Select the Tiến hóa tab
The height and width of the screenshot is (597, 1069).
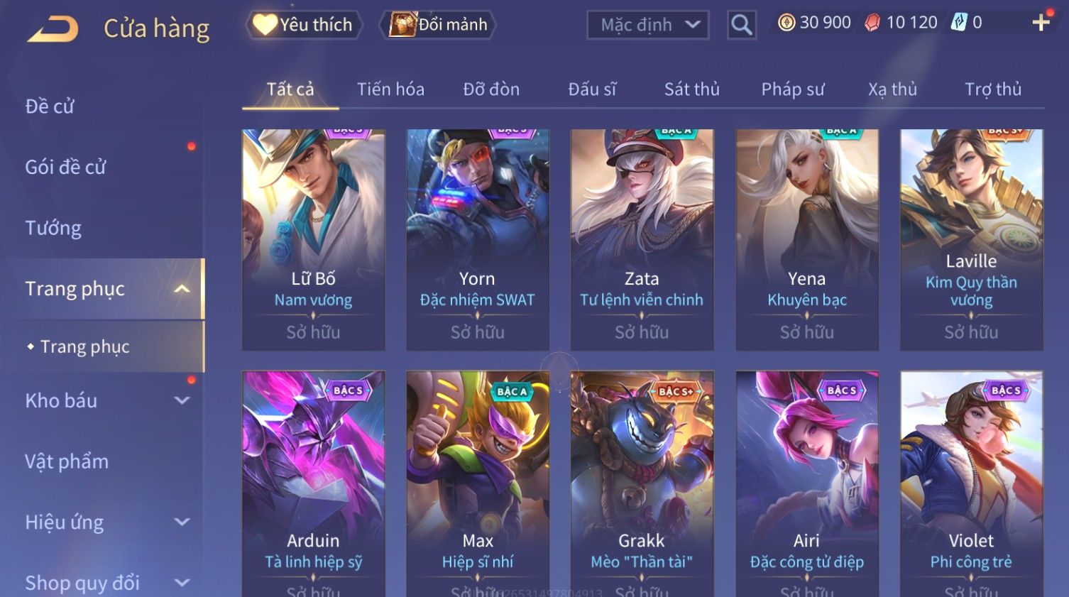[x=390, y=89]
